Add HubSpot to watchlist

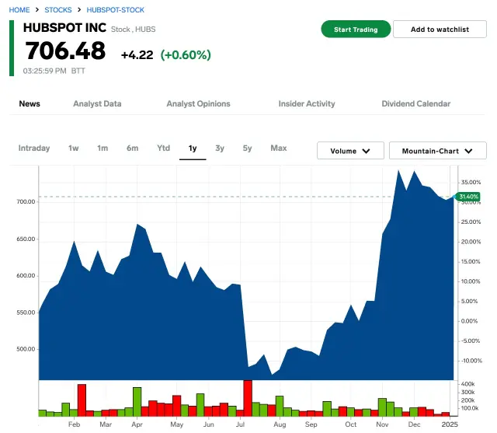pos(440,30)
